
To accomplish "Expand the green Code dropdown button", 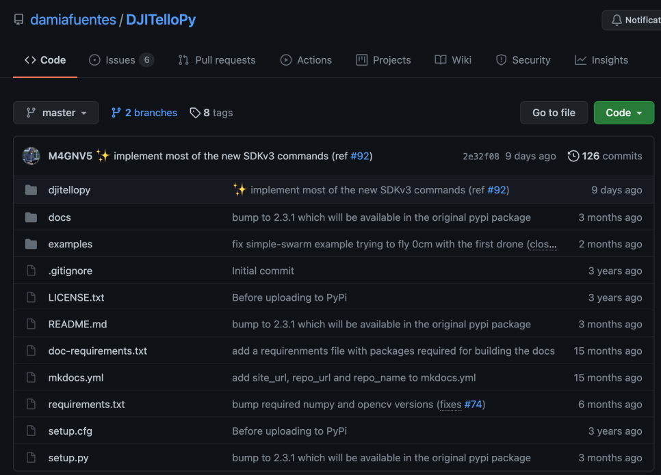I will [624, 113].
